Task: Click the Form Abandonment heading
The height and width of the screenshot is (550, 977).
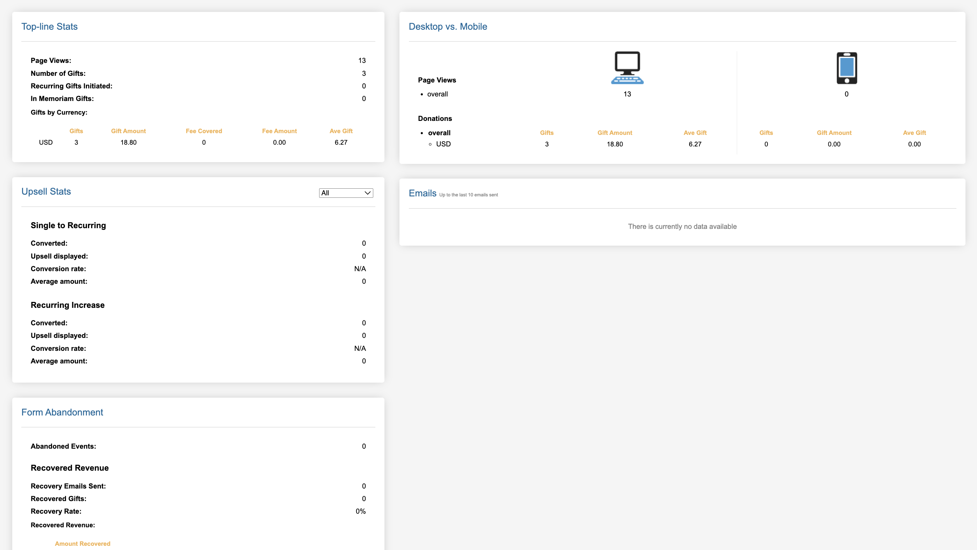Action: 62,412
